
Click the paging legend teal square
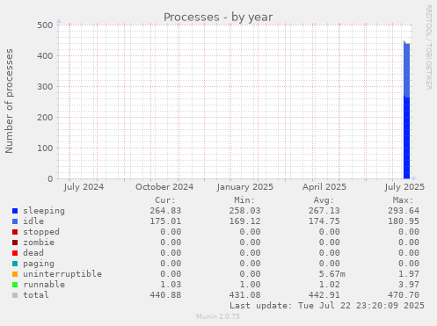15,264
